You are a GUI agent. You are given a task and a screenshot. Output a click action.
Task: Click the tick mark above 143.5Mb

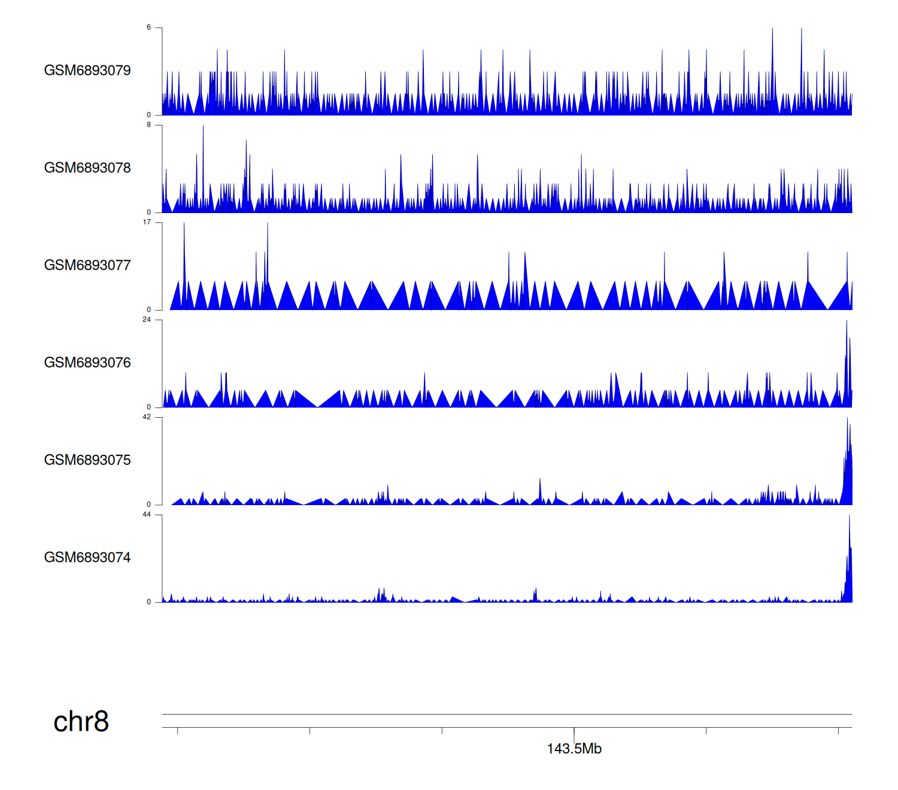574,733
